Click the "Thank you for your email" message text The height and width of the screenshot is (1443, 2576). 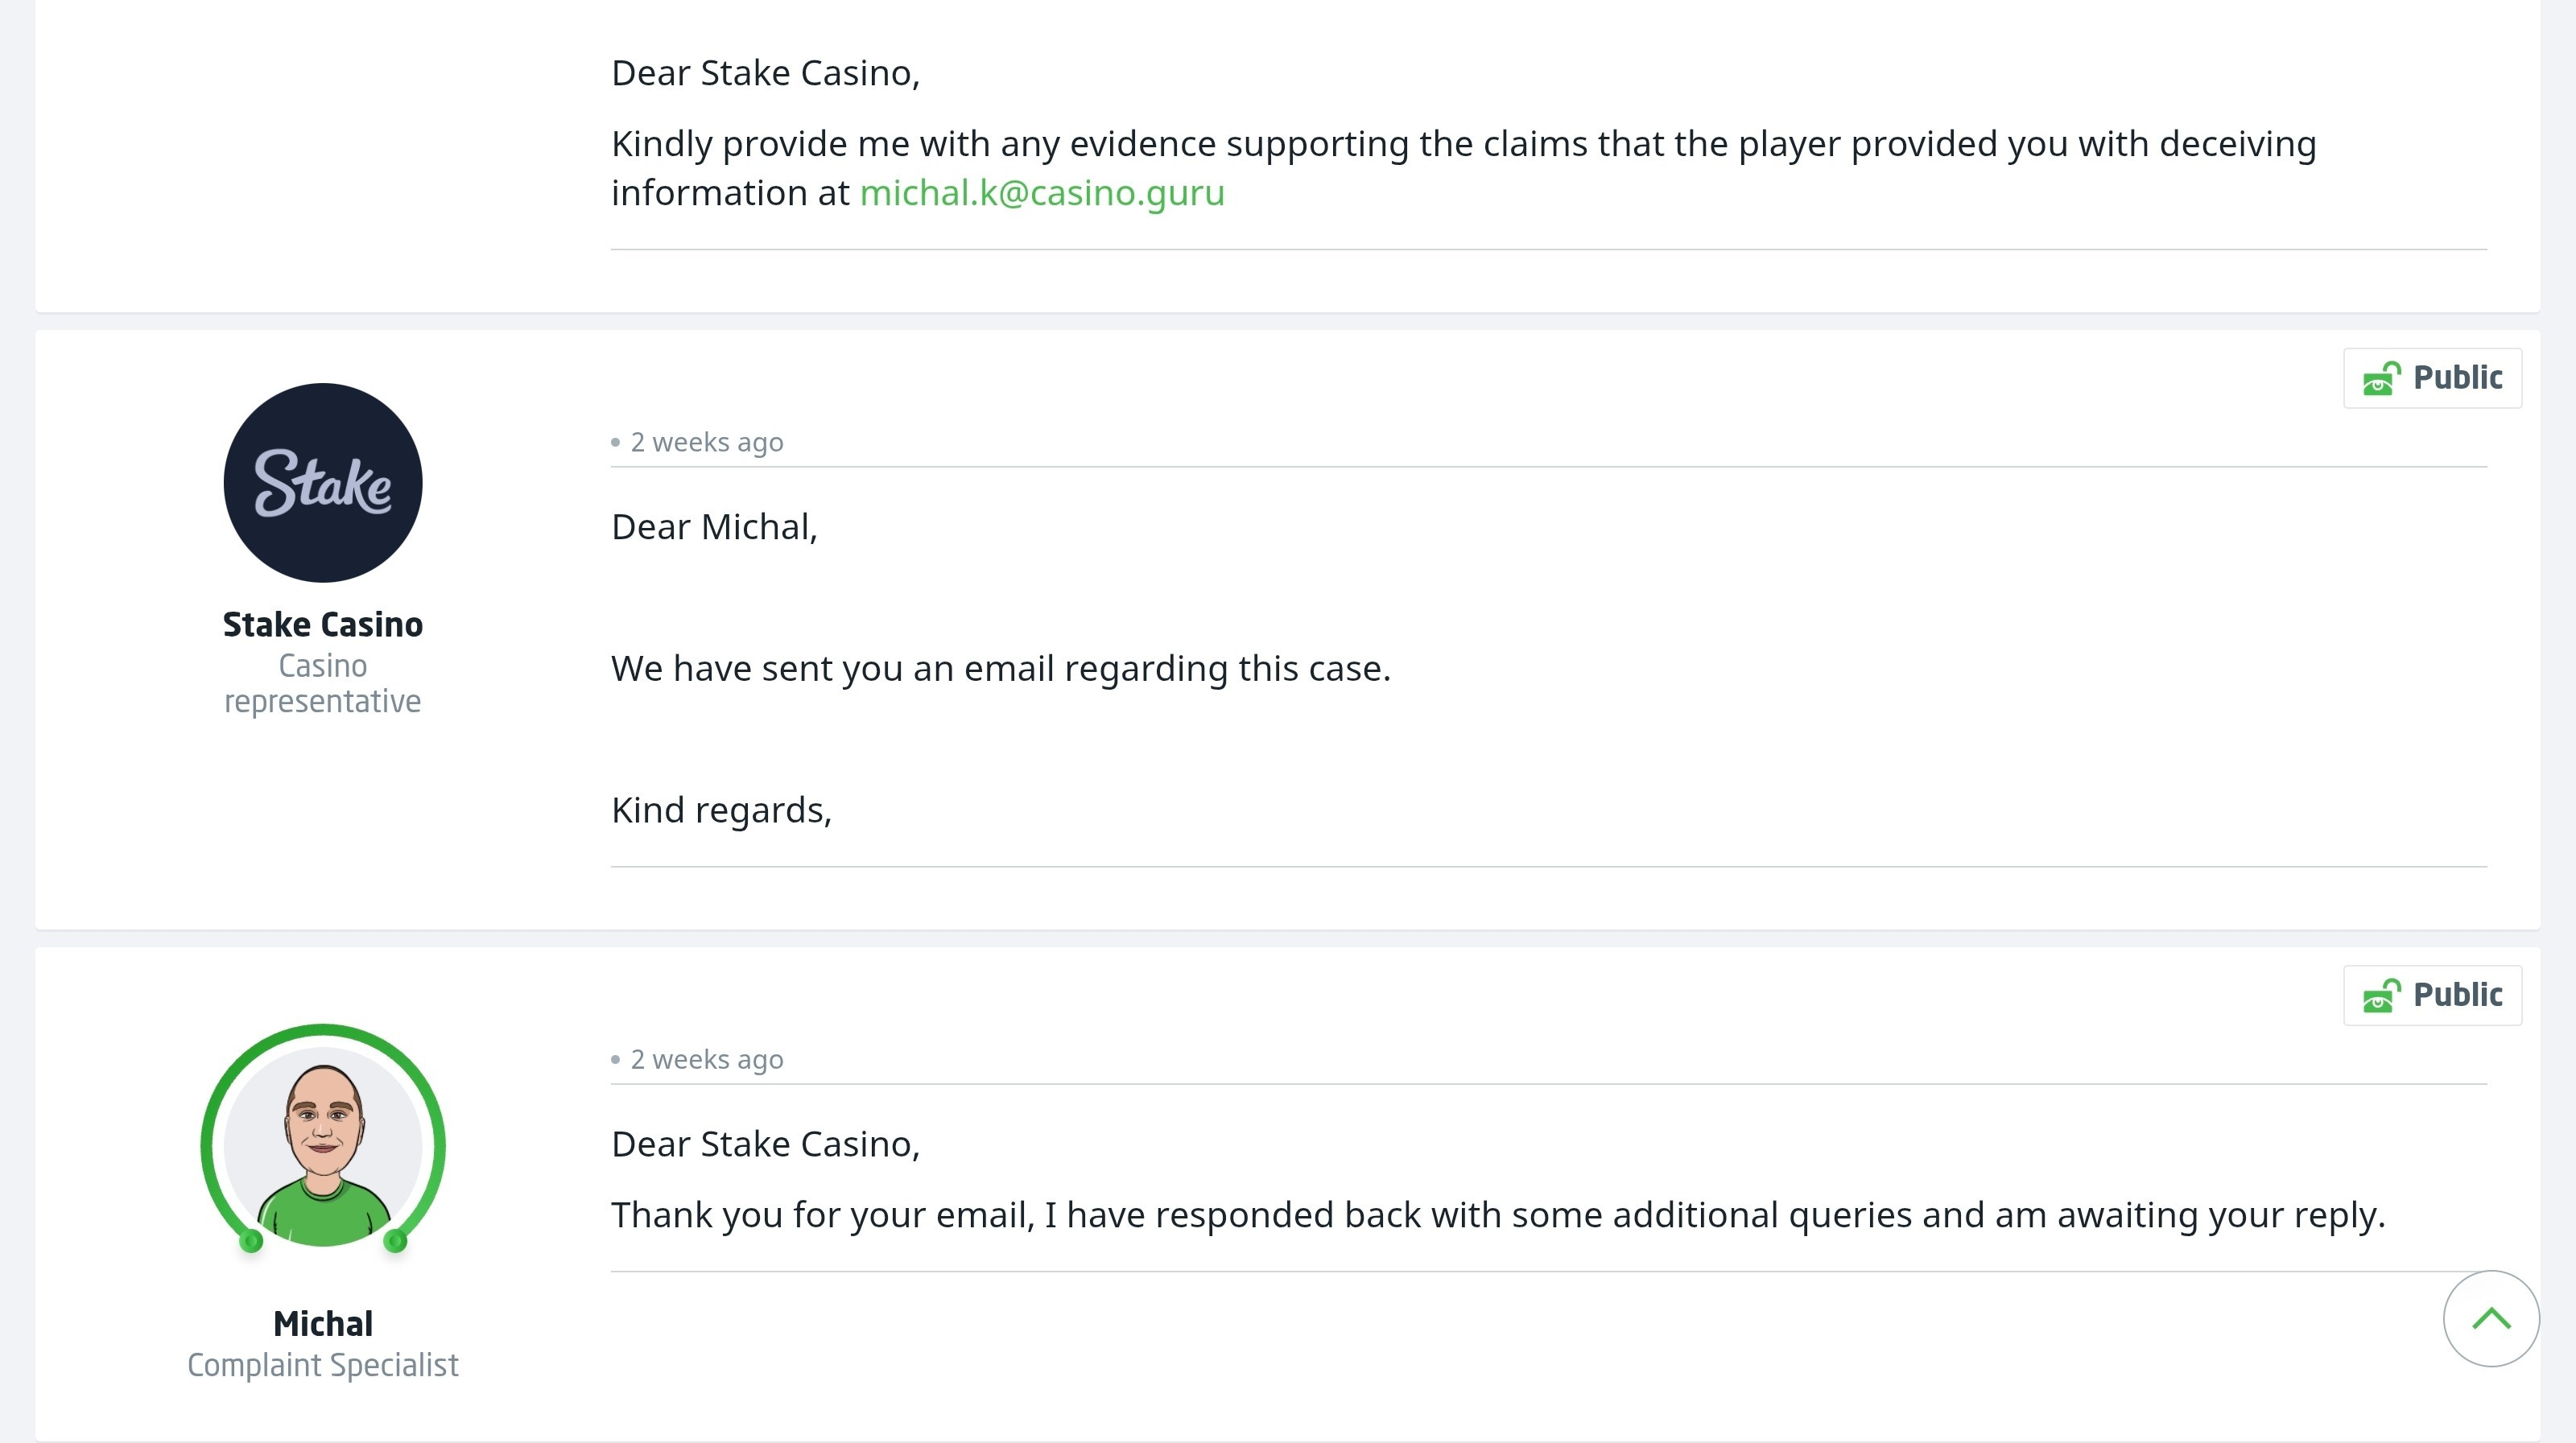(1498, 1215)
